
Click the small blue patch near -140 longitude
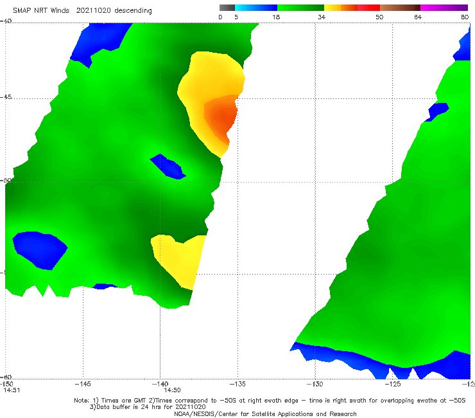click(168, 167)
